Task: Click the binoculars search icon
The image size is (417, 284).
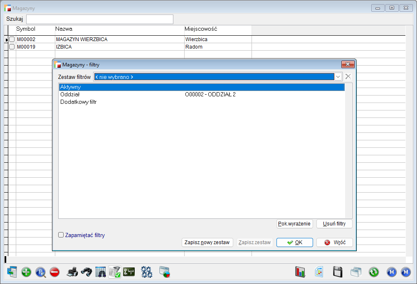Action: (x=86, y=272)
